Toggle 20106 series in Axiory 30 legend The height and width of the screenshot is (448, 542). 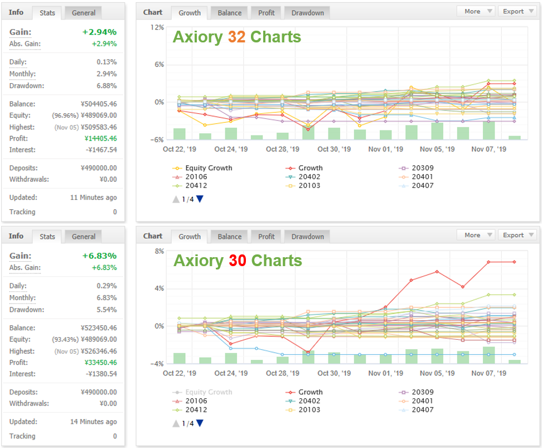pyautogui.click(x=190, y=401)
